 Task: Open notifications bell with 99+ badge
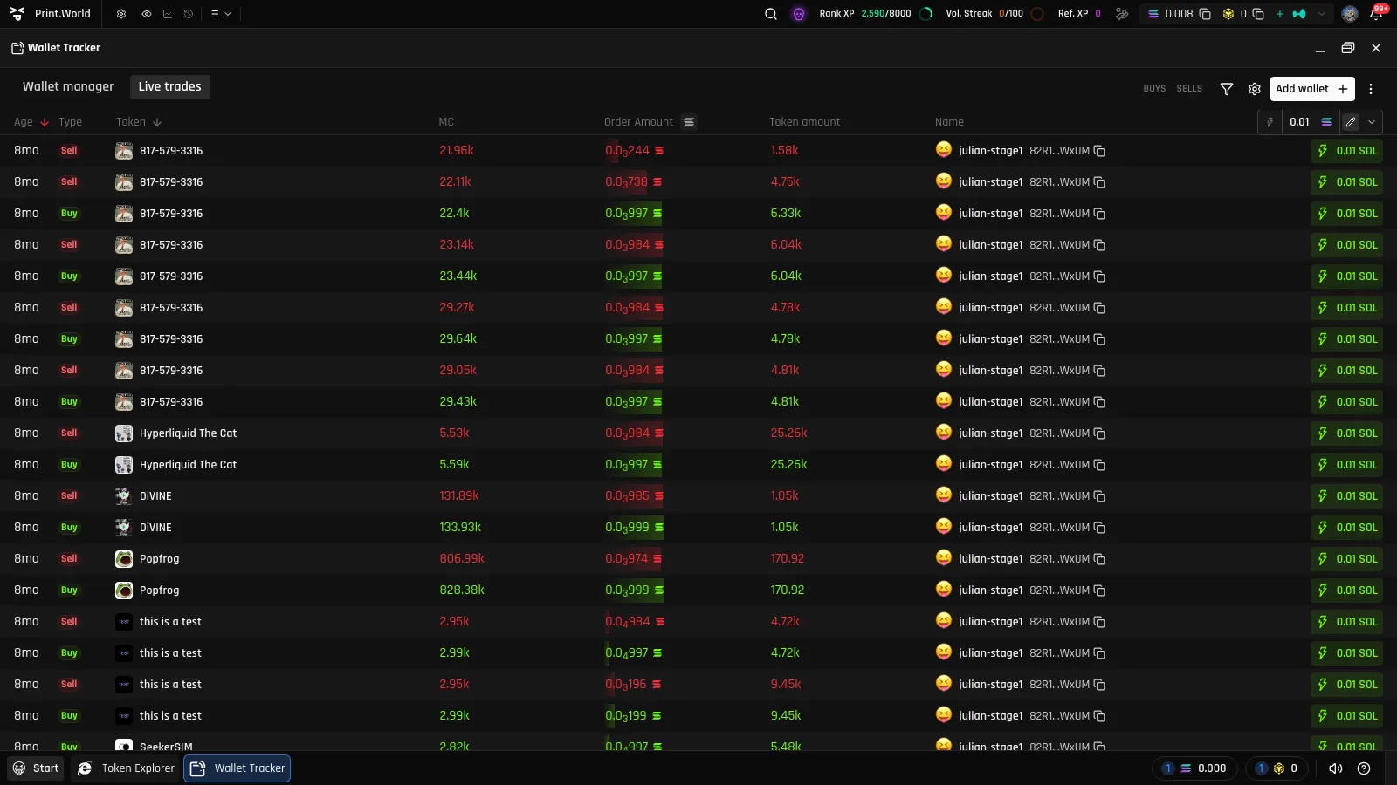pyautogui.click(x=1377, y=14)
